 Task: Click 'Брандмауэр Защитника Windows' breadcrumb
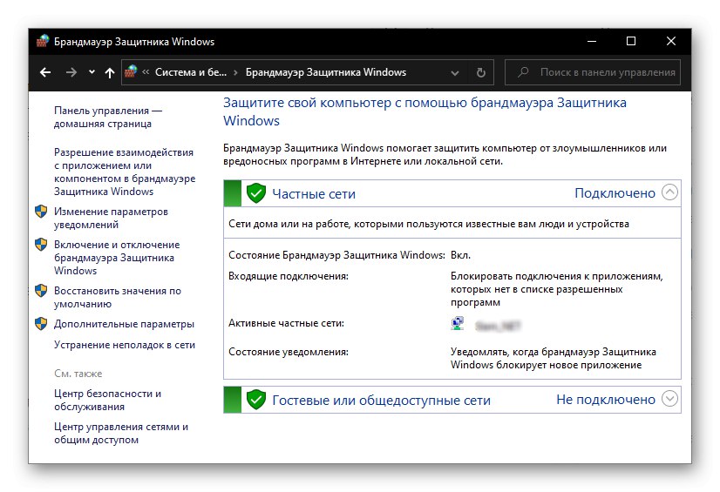click(325, 72)
